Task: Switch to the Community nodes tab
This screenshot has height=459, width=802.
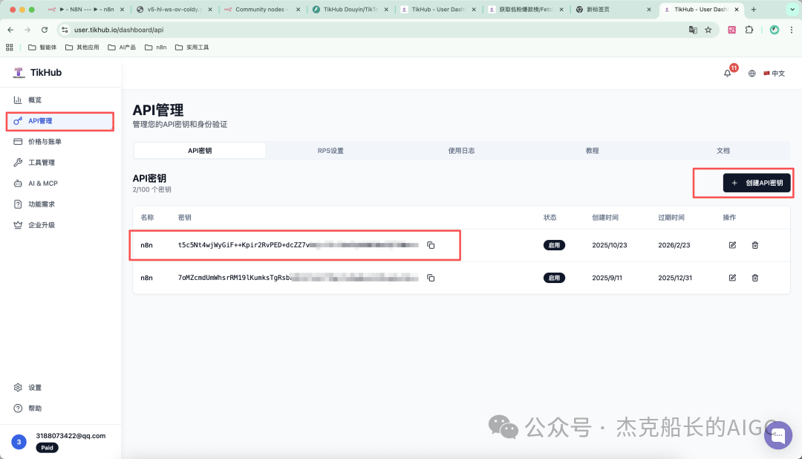Action: pyautogui.click(x=262, y=9)
